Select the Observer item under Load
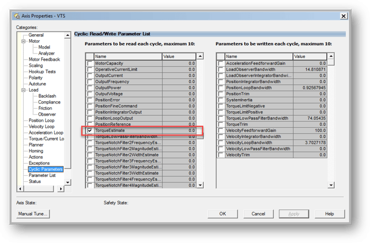The height and width of the screenshot is (243, 370). point(47,114)
